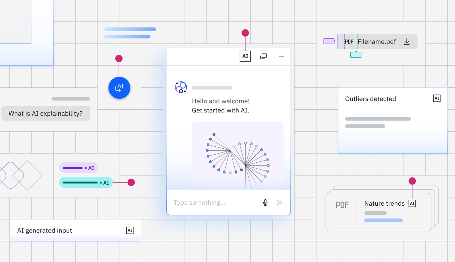
Task: Click the Filename.pdf file name
Action: (377, 42)
